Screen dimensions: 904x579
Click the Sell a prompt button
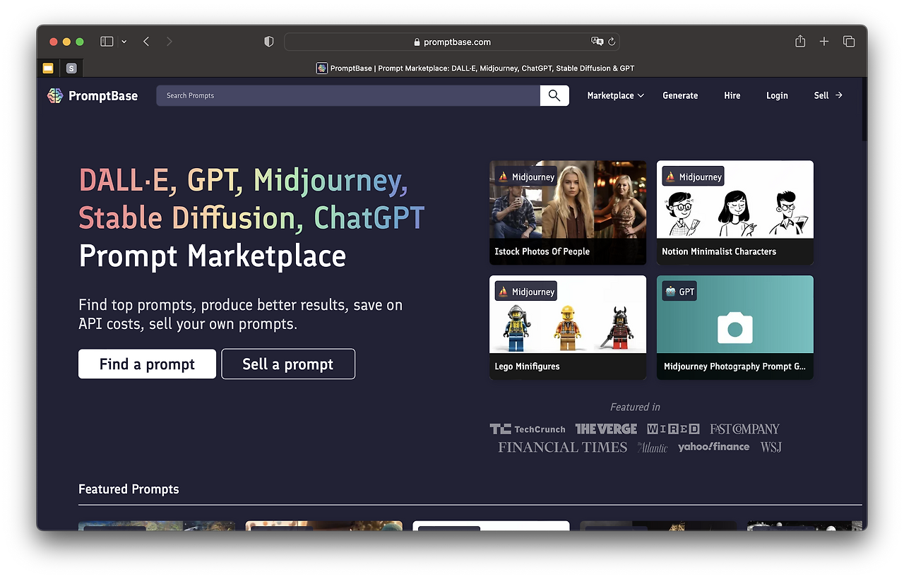point(288,364)
